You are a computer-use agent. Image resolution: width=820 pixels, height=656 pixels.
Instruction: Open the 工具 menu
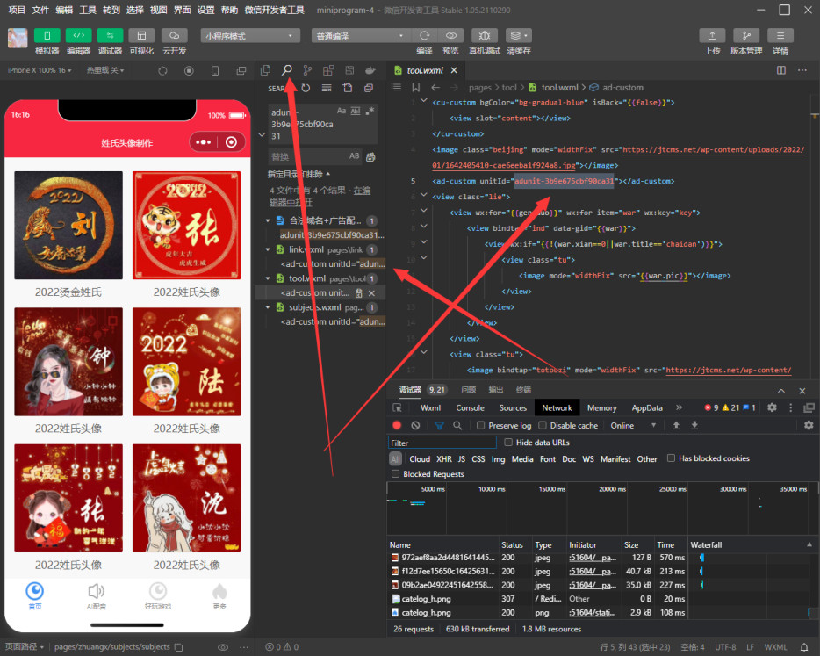pos(87,10)
